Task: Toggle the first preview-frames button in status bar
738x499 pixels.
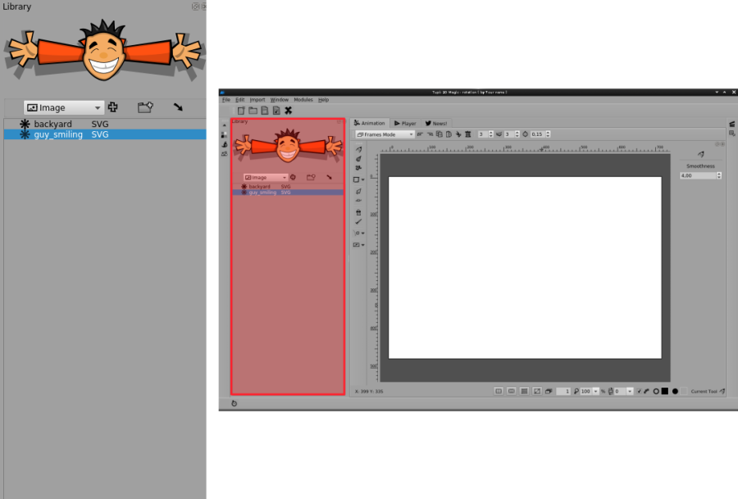Action: click(x=498, y=391)
